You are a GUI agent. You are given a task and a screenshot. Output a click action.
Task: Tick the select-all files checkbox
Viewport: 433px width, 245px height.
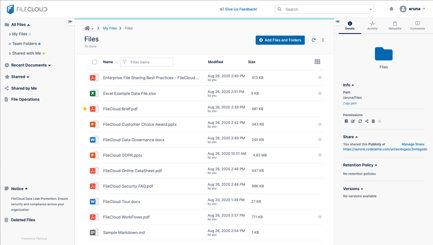tap(95, 62)
